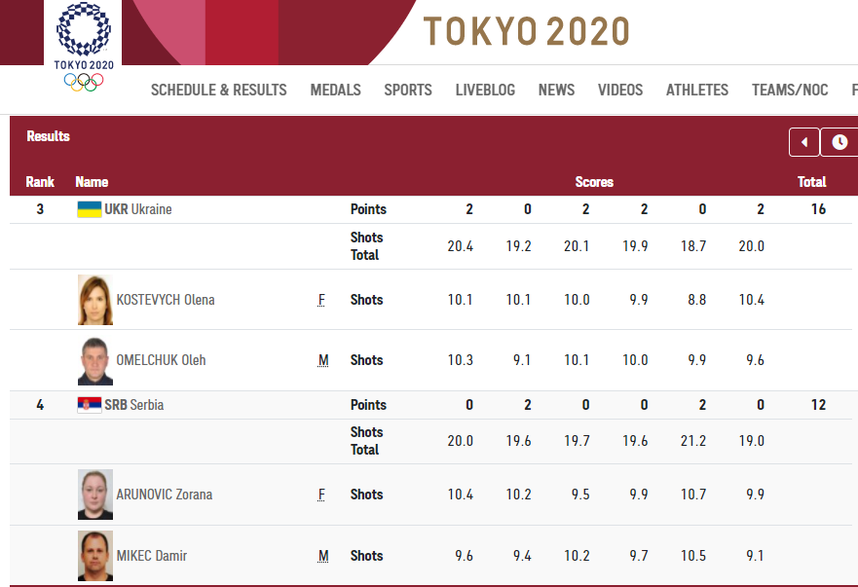The height and width of the screenshot is (587, 858).
Task: Click the MIKEC Damir name link
Action: coord(151,556)
